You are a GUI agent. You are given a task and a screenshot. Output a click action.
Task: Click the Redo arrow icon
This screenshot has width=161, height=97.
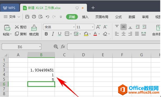tap(54, 17)
